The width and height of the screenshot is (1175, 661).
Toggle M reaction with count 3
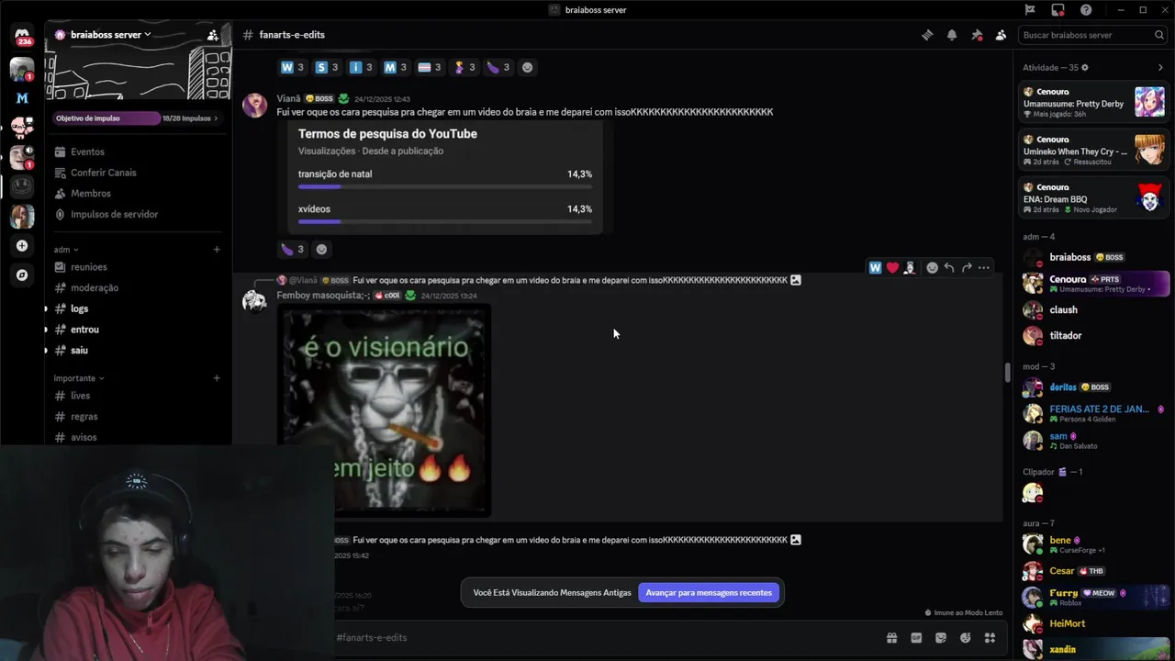396,67
